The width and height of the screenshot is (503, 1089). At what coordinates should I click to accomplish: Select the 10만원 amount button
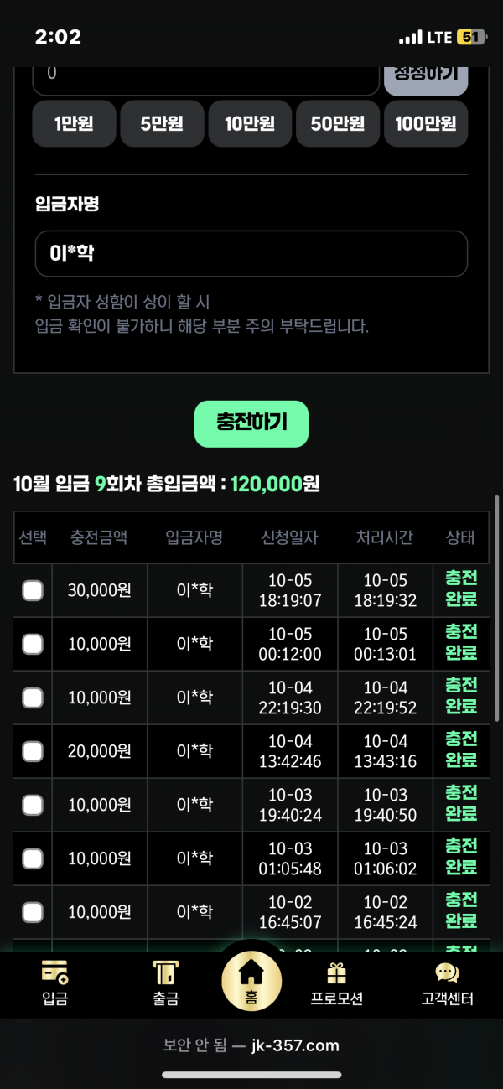point(250,124)
